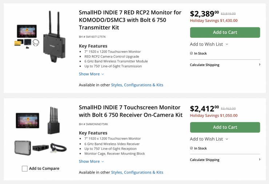Image resolution: width=269 pixels, height=184 pixels.
Task: Open the SmallHD INDIE 7 Touchscreen Monitor title link
Action: [131, 111]
